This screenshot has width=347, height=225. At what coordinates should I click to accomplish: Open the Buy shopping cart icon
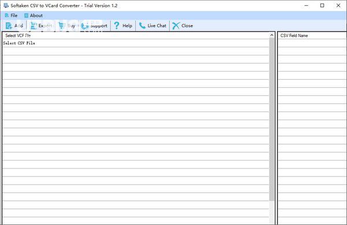click(61, 25)
